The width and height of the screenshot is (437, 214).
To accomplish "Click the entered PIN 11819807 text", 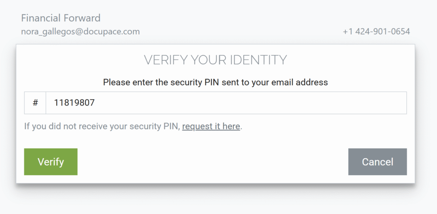I will [x=74, y=103].
